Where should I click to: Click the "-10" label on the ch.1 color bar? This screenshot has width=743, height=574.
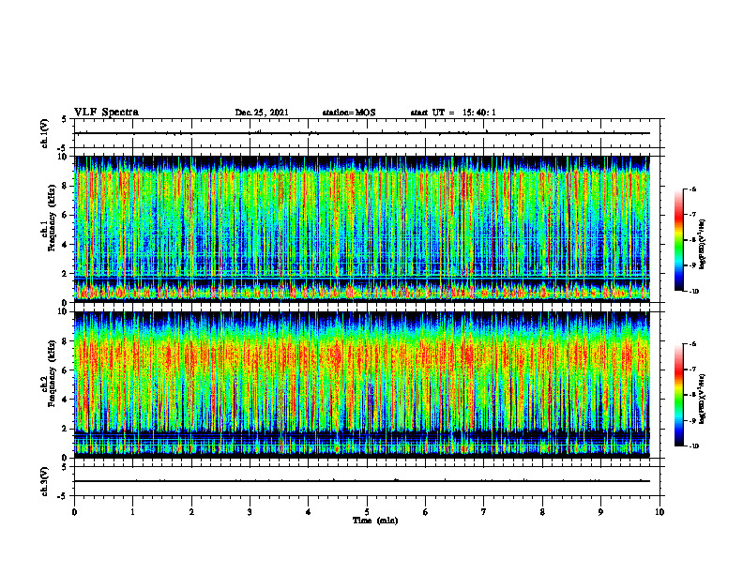(x=694, y=292)
